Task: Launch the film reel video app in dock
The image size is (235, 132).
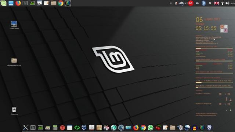Action: [180, 128]
